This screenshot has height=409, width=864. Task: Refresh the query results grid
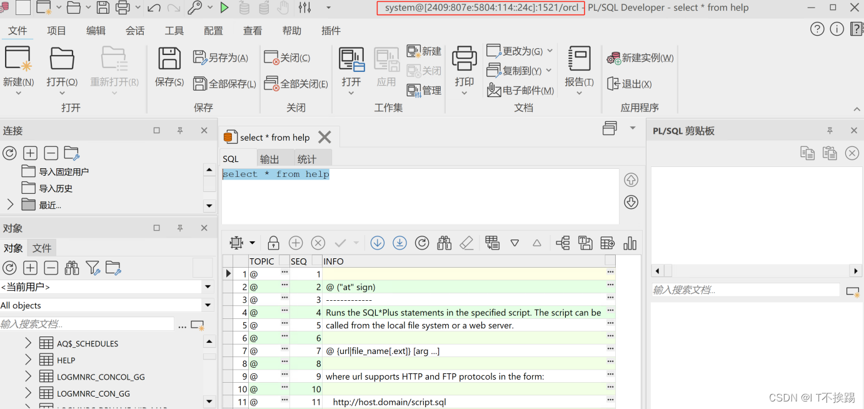point(422,243)
